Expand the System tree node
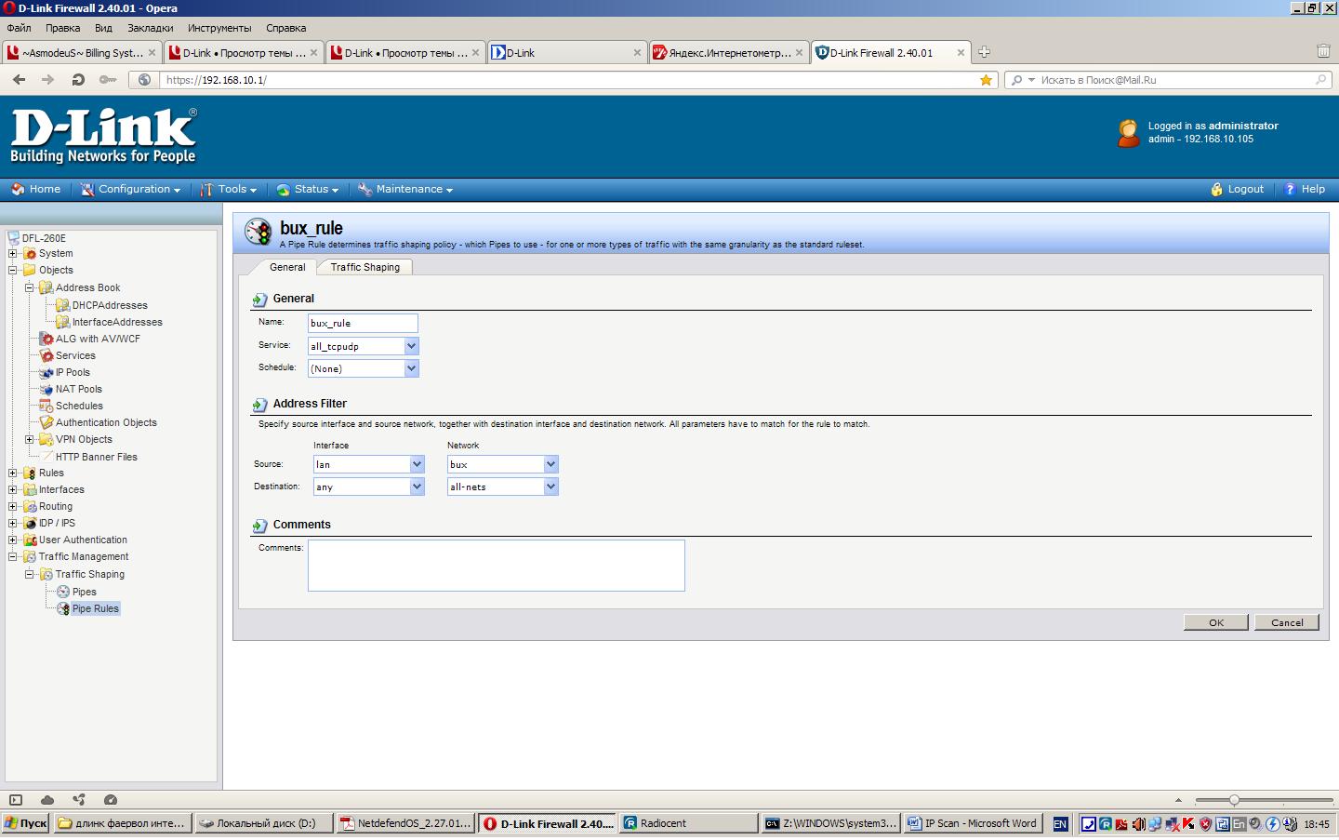Screen dimensions: 1339x840 pos(13,253)
